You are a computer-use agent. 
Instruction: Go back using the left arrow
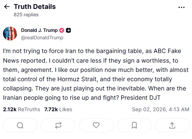pyautogui.click(x=7, y=7)
